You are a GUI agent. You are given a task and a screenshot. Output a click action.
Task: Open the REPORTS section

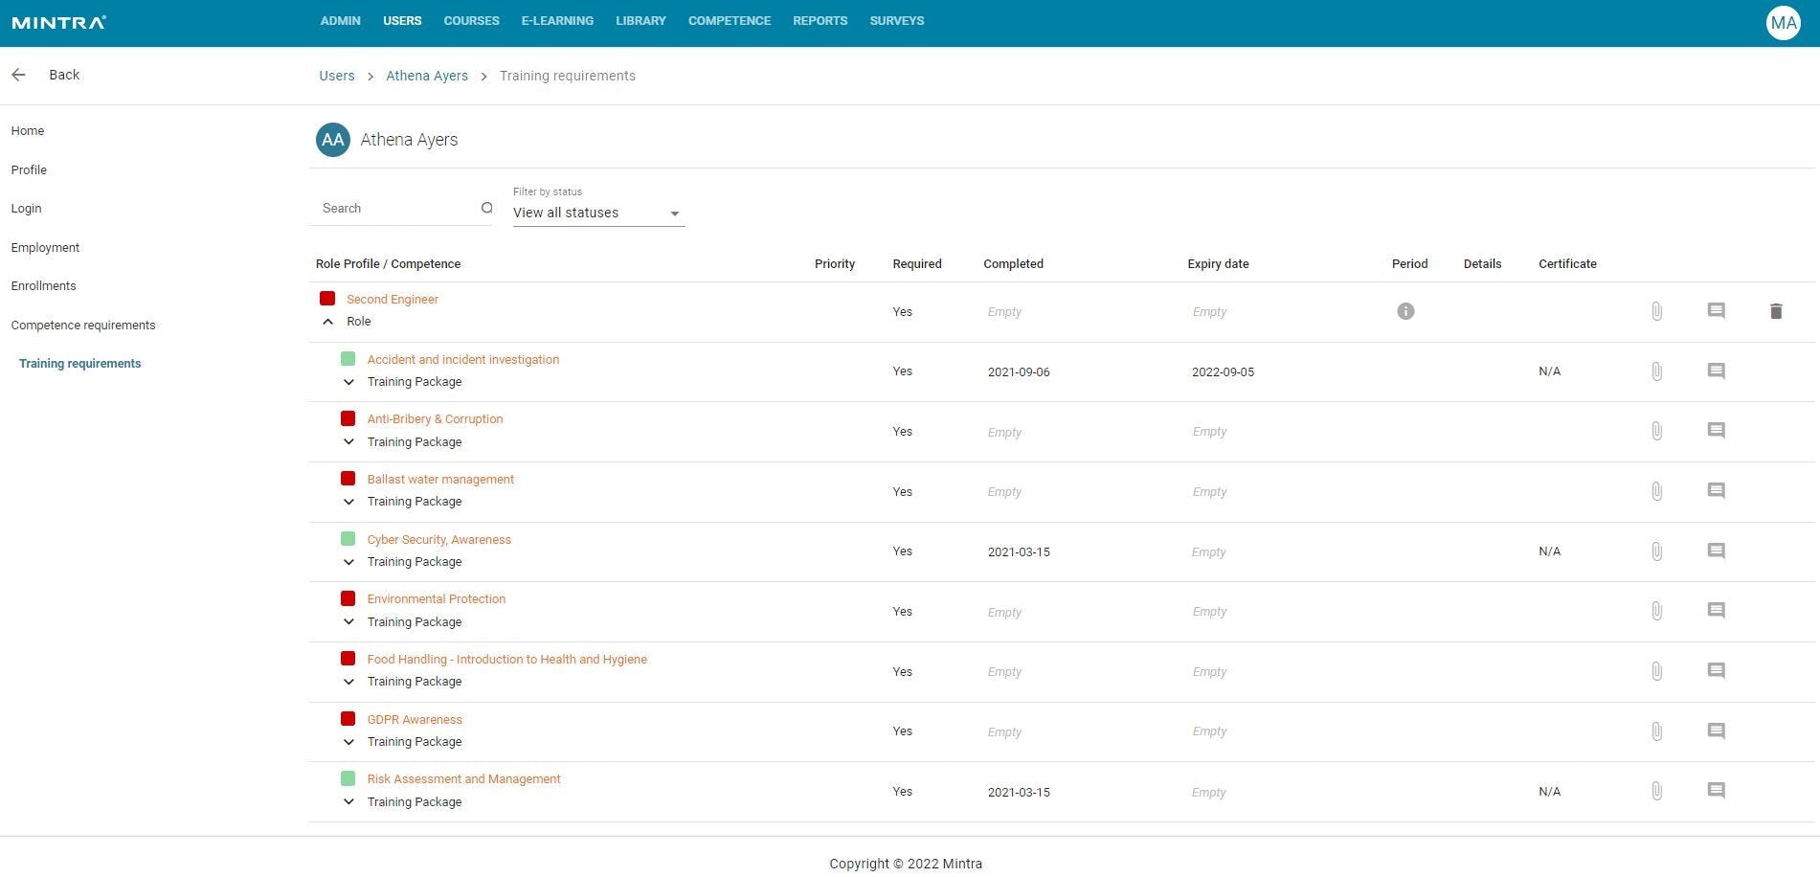pos(820,20)
